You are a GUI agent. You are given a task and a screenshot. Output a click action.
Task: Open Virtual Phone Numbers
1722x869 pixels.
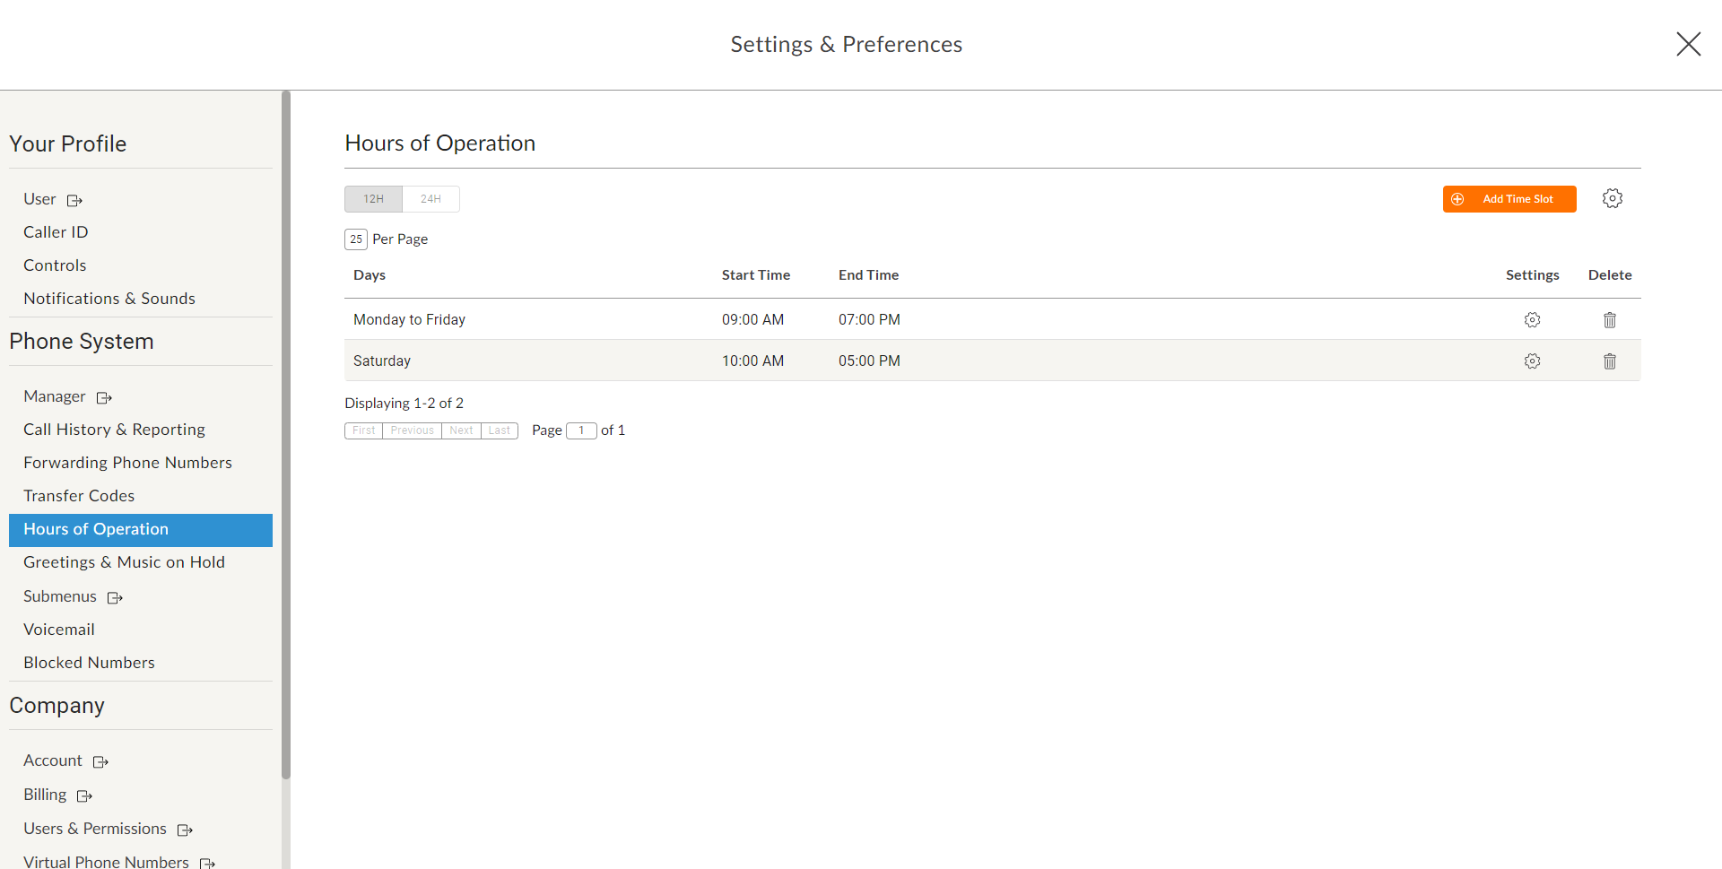pos(106,862)
